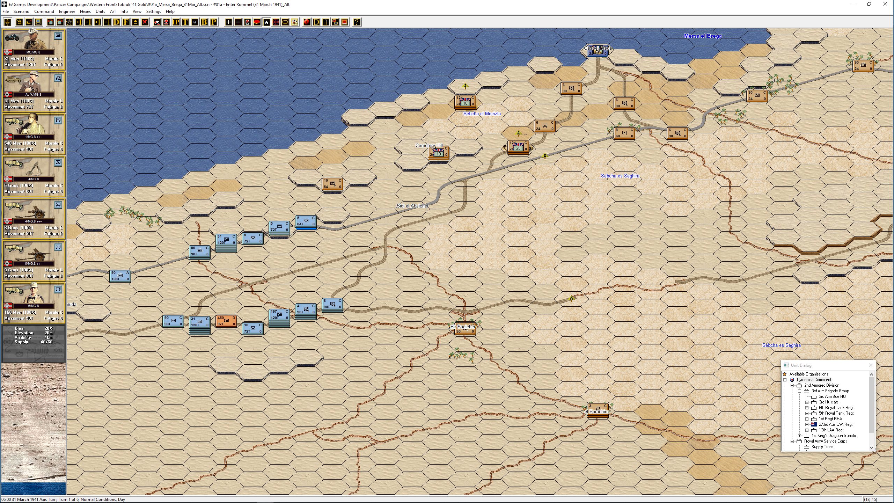Collapse the Royal Army Service Corps node
Viewport: 894px width, 503px height.
pyautogui.click(x=792, y=441)
